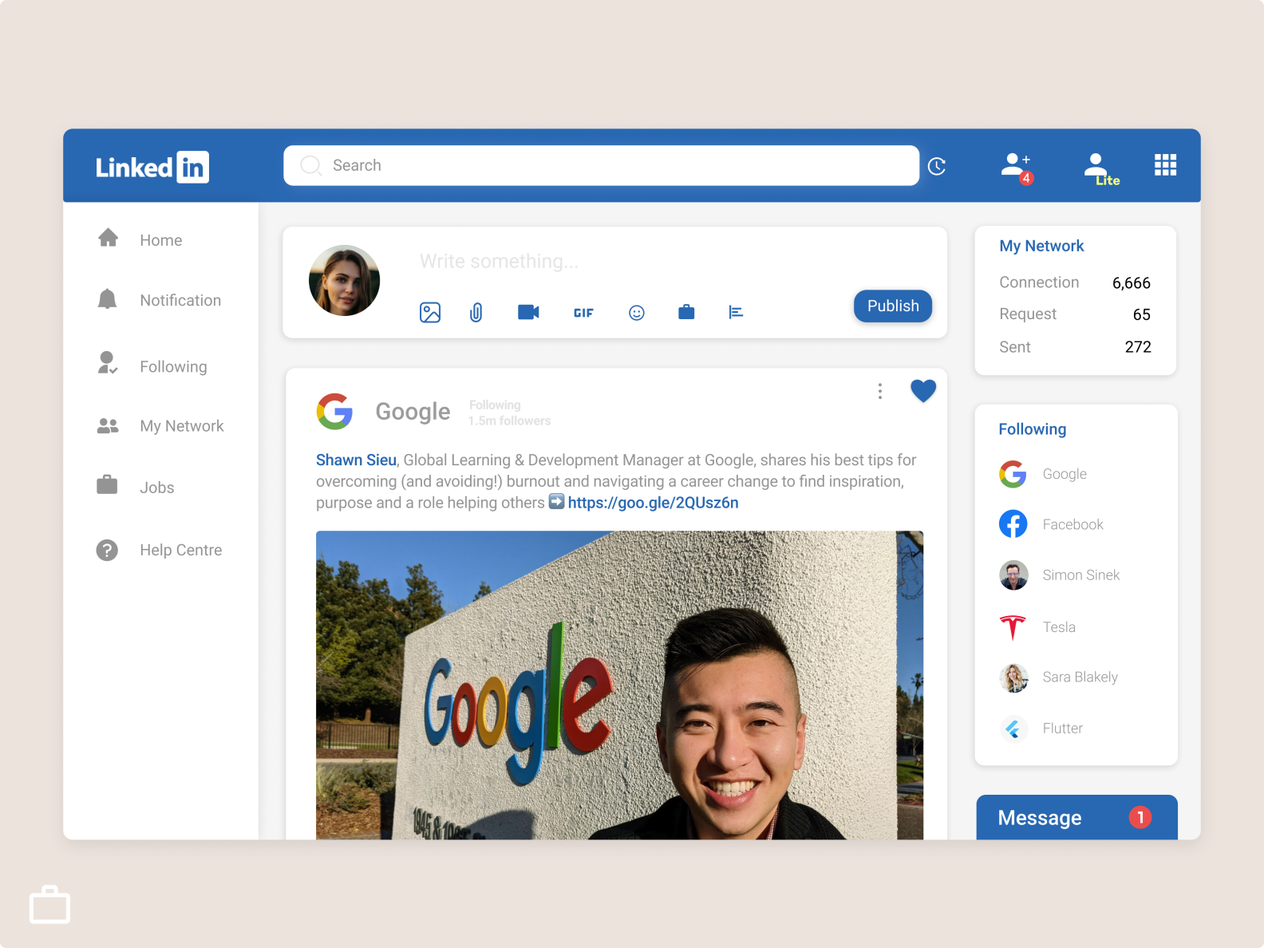Toggle the heart like on Google post
This screenshot has height=948, width=1264.
coord(922,391)
